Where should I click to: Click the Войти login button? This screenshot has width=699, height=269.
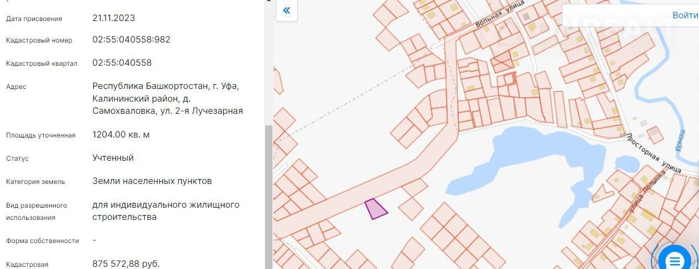685,15
